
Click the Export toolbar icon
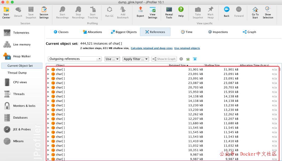point(140,12)
